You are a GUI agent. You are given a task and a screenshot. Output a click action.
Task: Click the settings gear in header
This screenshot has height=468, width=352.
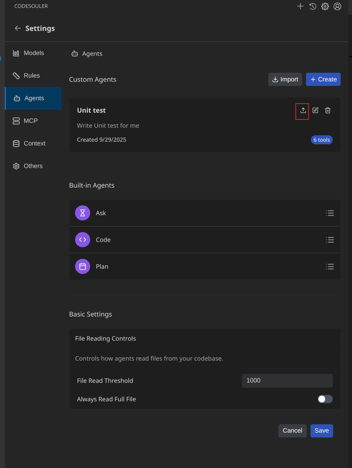[x=325, y=6]
